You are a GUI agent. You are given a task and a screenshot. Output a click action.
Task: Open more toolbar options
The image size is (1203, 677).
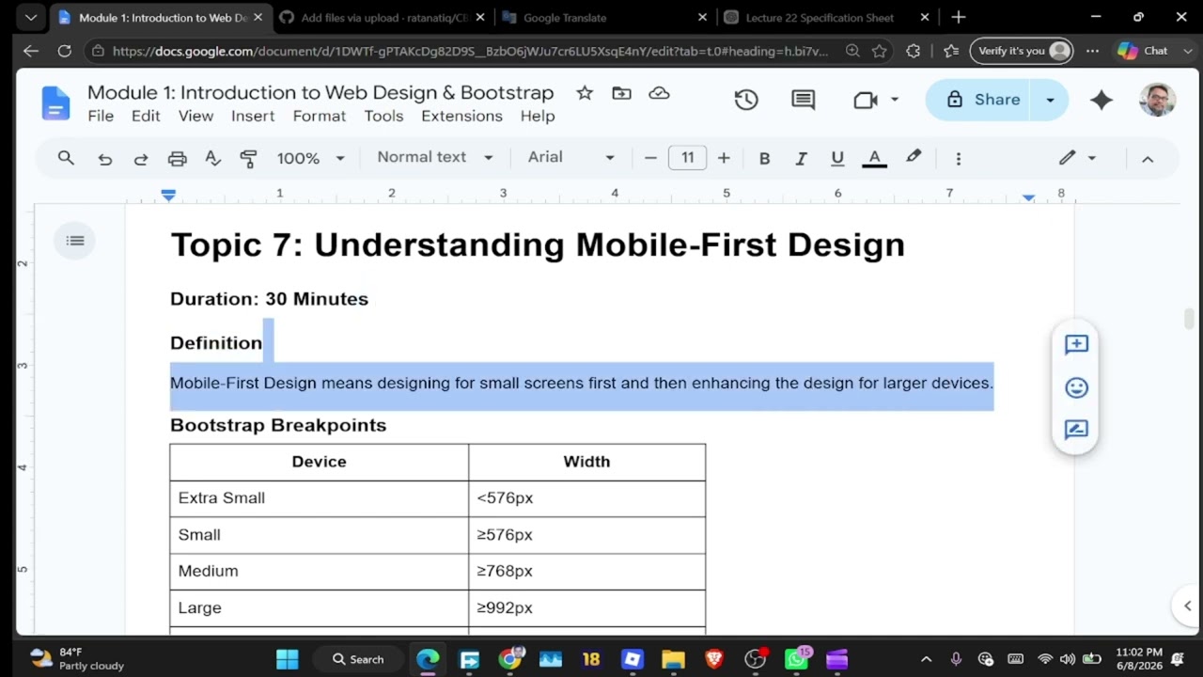pos(959,159)
